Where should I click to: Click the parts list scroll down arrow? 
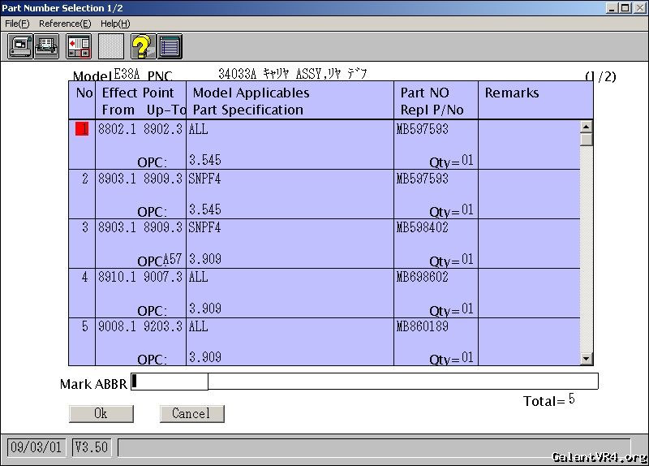(587, 359)
